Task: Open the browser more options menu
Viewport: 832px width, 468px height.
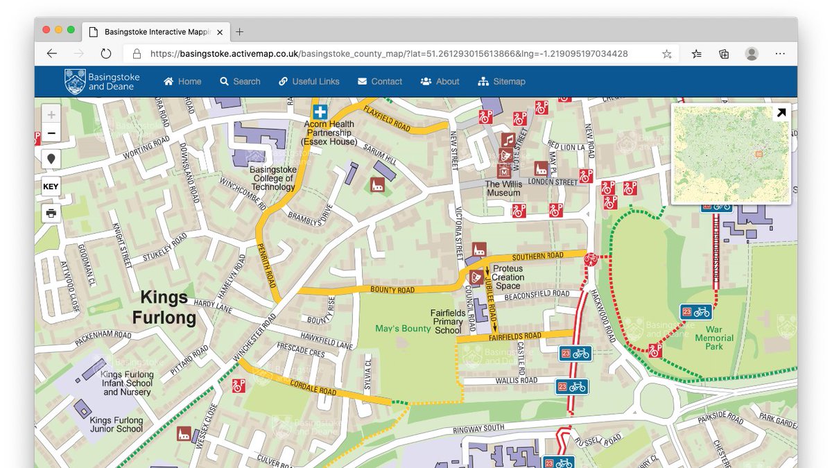Action: [779, 53]
